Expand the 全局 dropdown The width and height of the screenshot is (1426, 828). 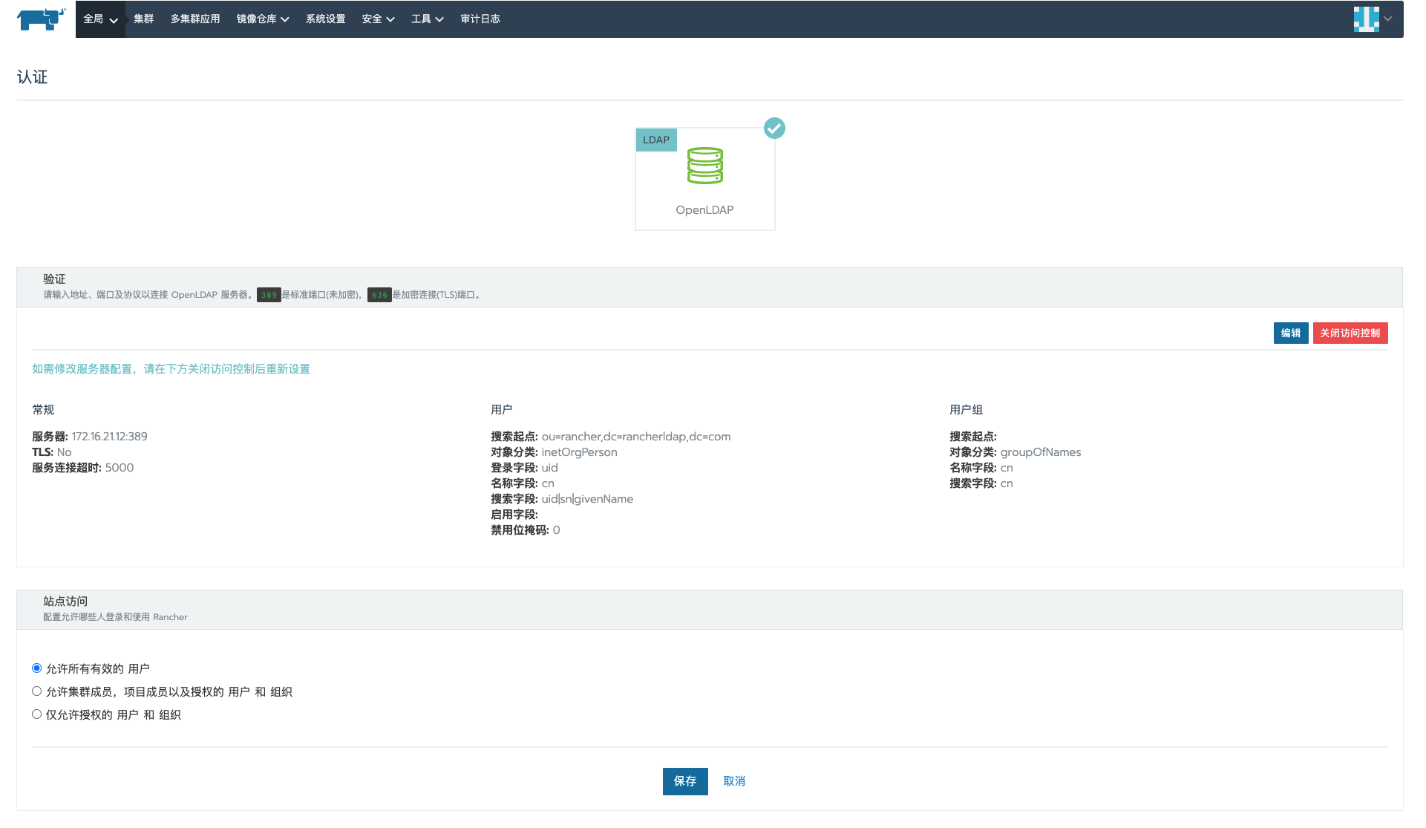[x=100, y=19]
